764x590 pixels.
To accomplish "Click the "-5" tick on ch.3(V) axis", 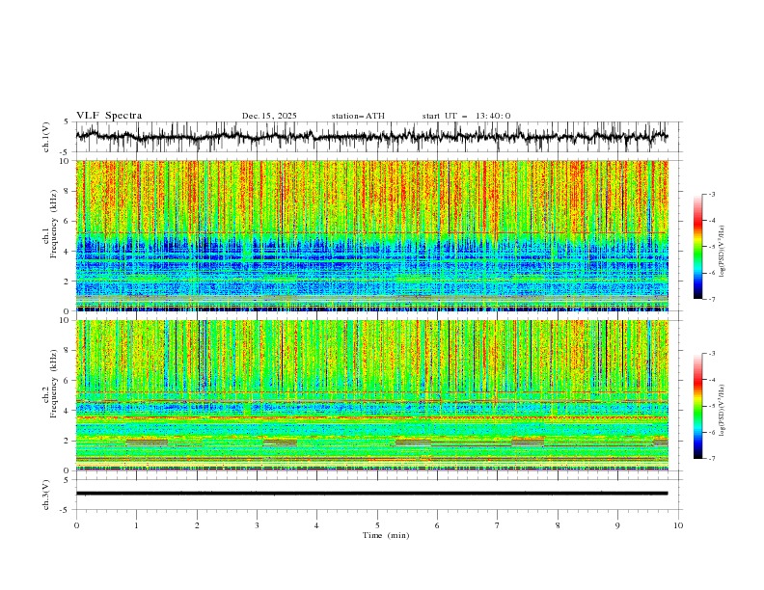I will [66, 510].
